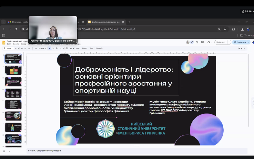254x159 pixels.
Task: Open the new tab plus button
Action: (129, 22)
